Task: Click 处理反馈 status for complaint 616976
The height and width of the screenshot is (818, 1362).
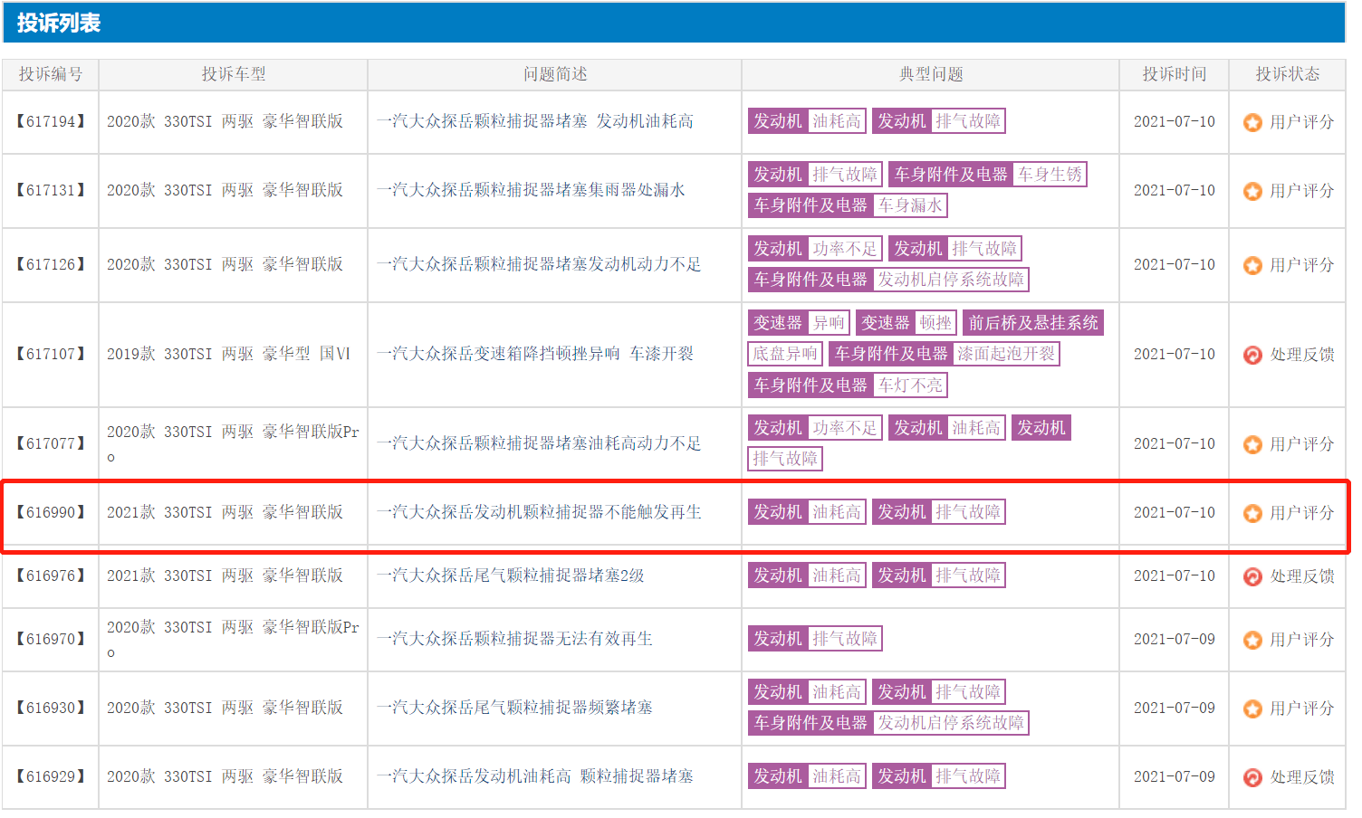Action: point(1301,576)
